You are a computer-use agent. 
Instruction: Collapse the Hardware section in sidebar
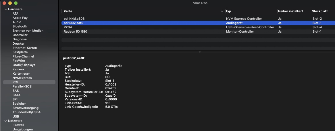[x=5, y=9]
